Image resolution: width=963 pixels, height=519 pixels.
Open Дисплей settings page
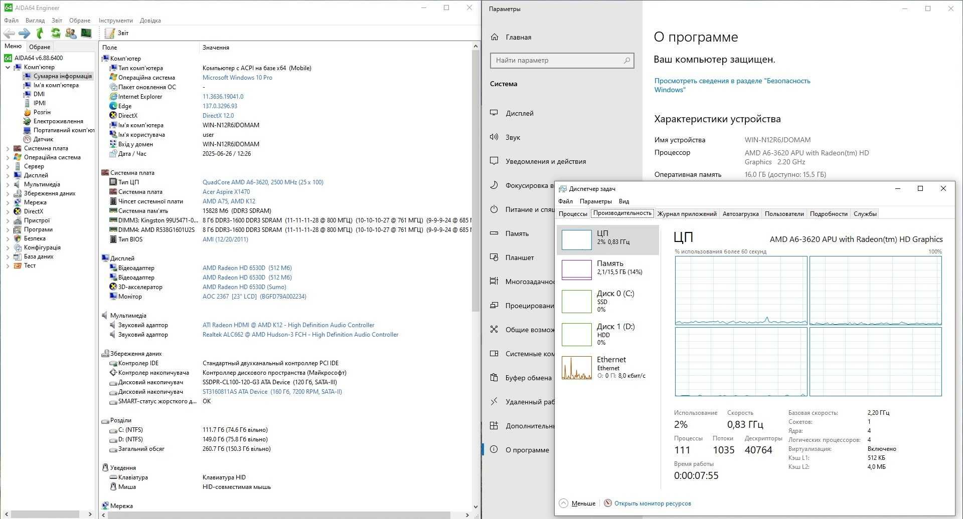tap(519, 113)
